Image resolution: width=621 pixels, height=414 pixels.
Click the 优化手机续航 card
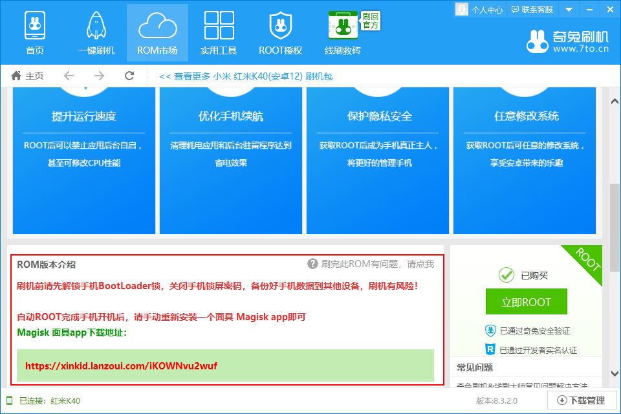pos(231,160)
